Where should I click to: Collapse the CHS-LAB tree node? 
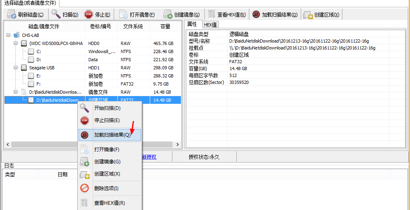pos(8,35)
